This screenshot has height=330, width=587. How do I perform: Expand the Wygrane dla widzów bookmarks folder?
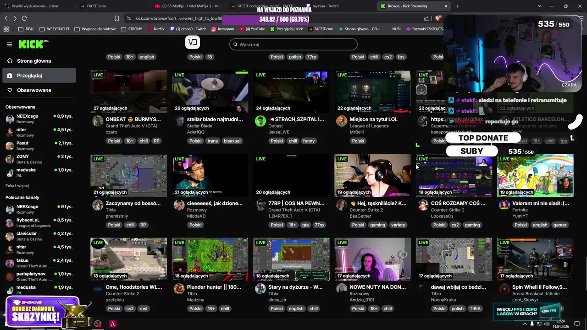[x=94, y=29]
